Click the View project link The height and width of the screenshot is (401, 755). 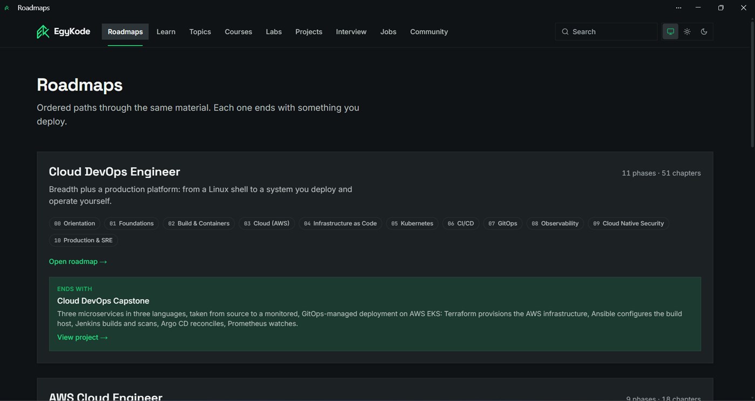point(83,337)
